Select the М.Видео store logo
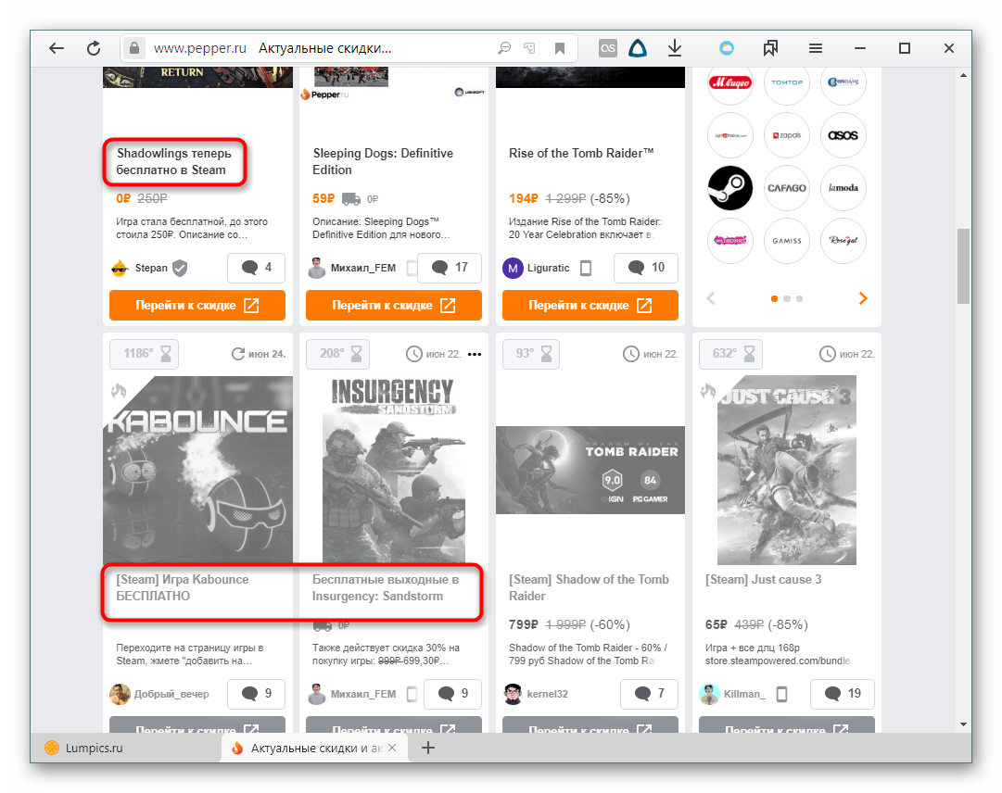 tap(730, 82)
